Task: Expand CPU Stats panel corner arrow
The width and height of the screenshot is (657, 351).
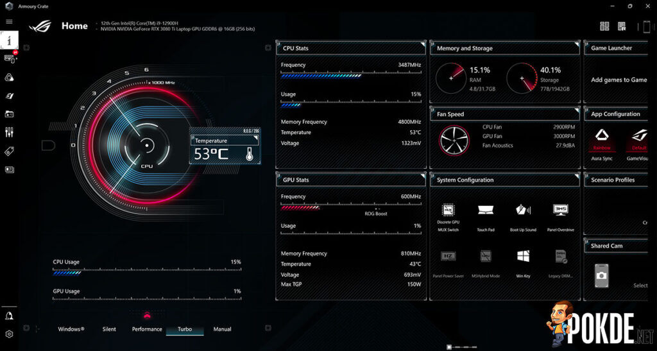Action: tap(422, 44)
